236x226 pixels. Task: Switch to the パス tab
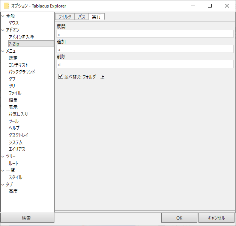[81, 17]
